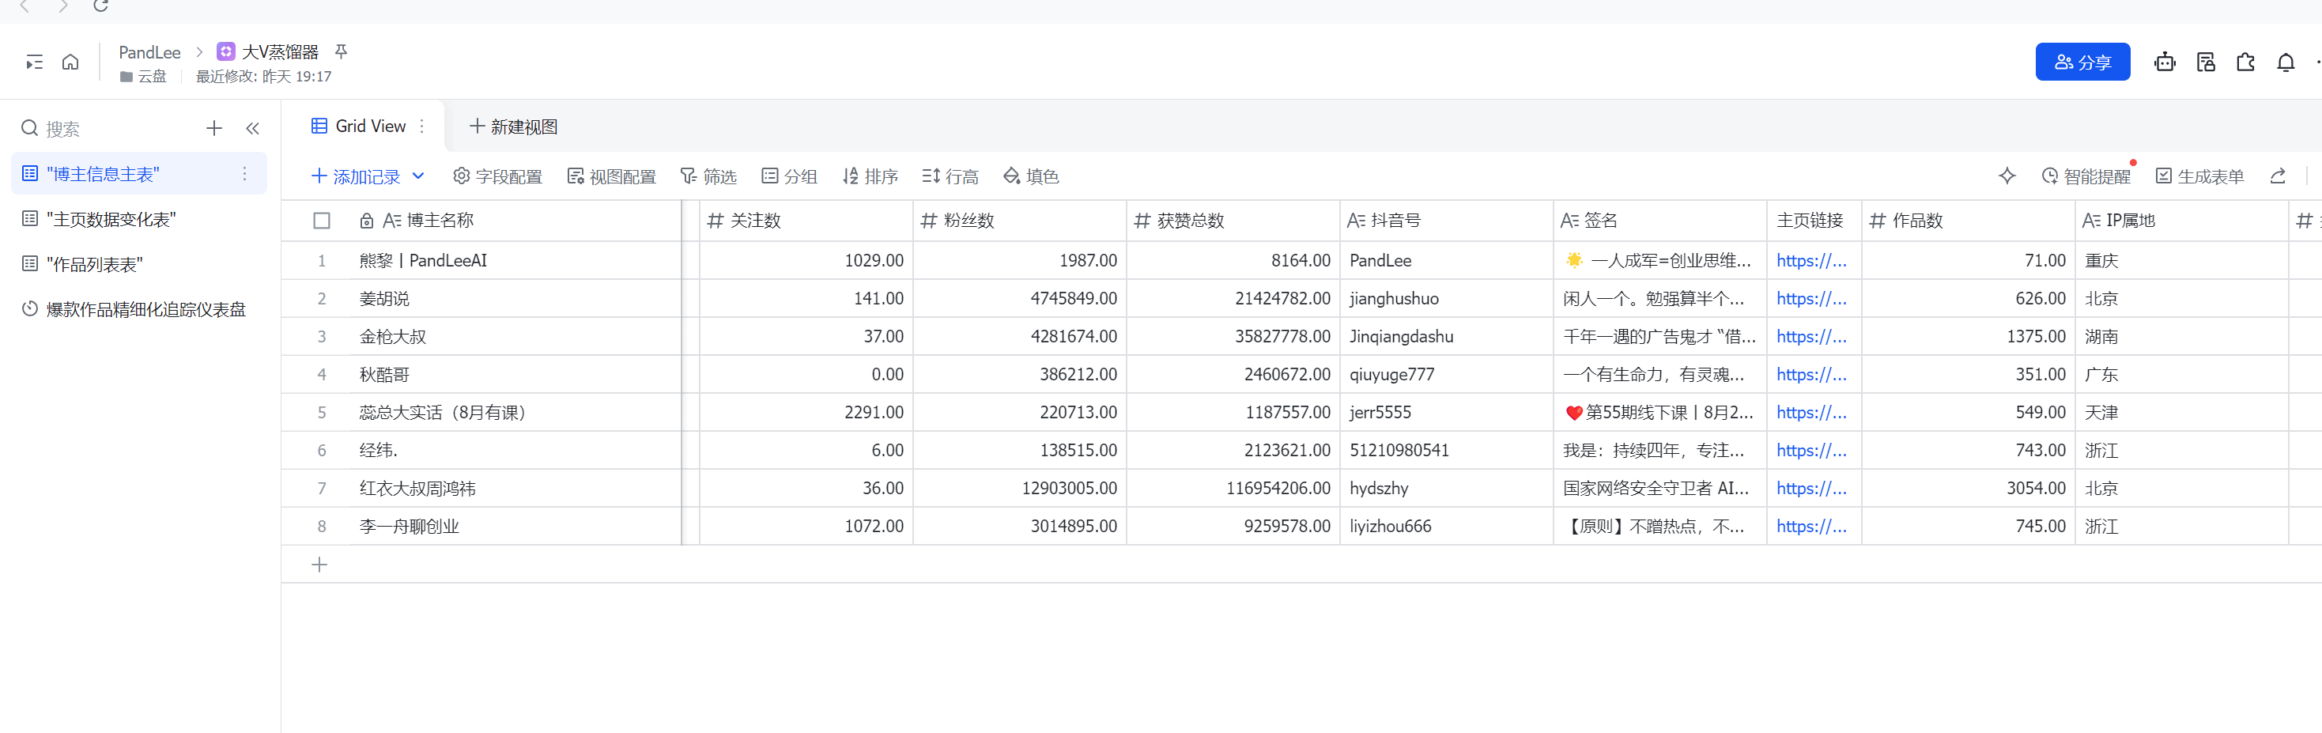2322x733 pixels.
Task: Open 字段配置 field settings
Action: click(x=497, y=176)
